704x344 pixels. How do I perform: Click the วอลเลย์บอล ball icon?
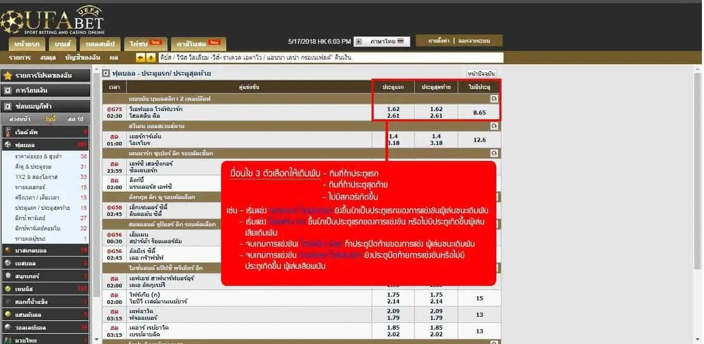coord(7,327)
